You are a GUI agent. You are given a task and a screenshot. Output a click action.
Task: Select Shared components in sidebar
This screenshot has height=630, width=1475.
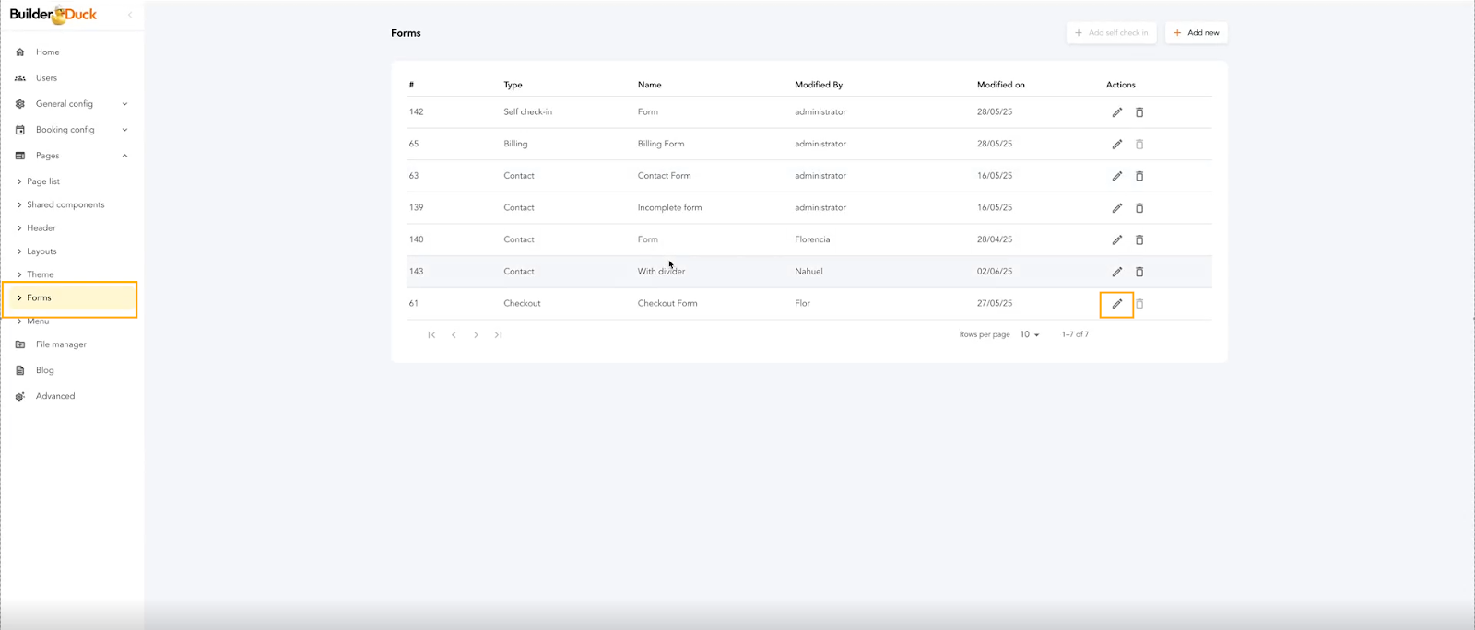pos(65,204)
